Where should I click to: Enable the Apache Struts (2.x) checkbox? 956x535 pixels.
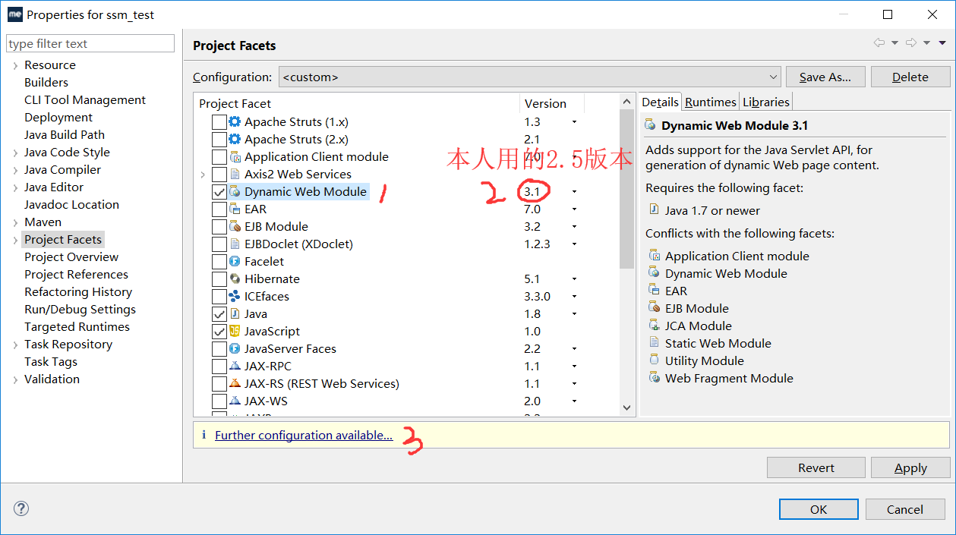pos(219,139)
